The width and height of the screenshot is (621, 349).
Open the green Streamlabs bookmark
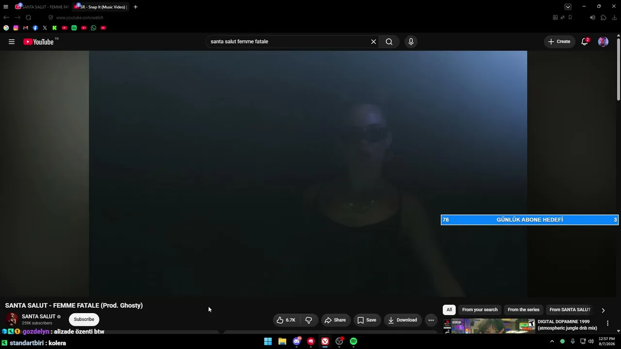pos(74,28)
